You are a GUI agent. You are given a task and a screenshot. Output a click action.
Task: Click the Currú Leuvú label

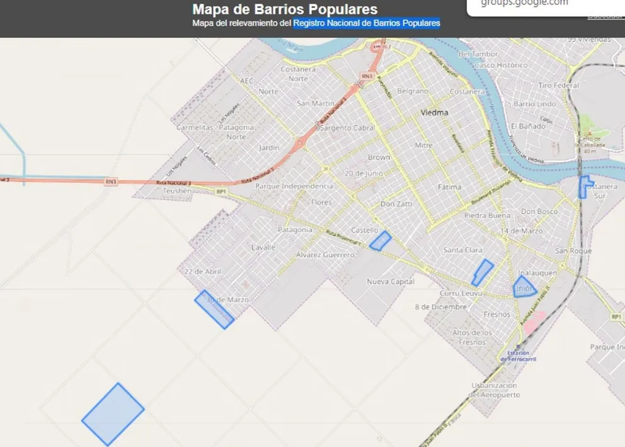(461, 293)
